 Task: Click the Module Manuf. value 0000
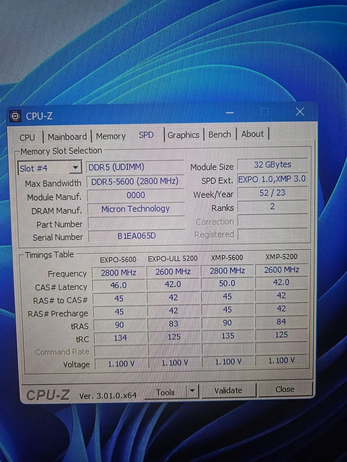136,195
